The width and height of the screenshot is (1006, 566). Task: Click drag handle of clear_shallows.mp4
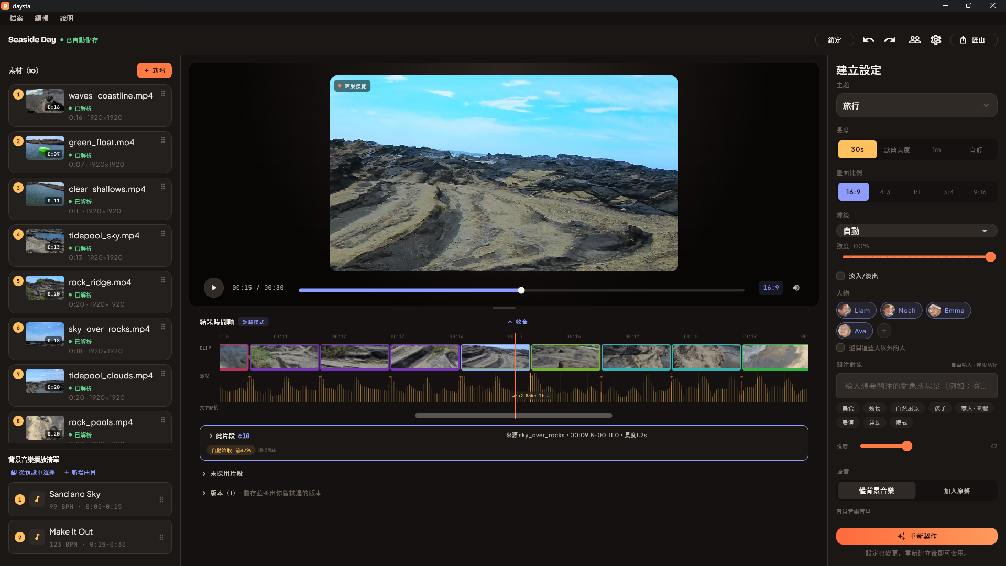(x=163, y=187)
